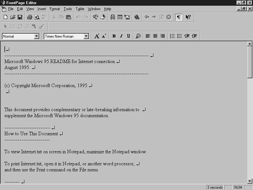Expand the Normal style dropdown arrow
253x190 pixels.
pyautogui.click(x=37, y=36)
